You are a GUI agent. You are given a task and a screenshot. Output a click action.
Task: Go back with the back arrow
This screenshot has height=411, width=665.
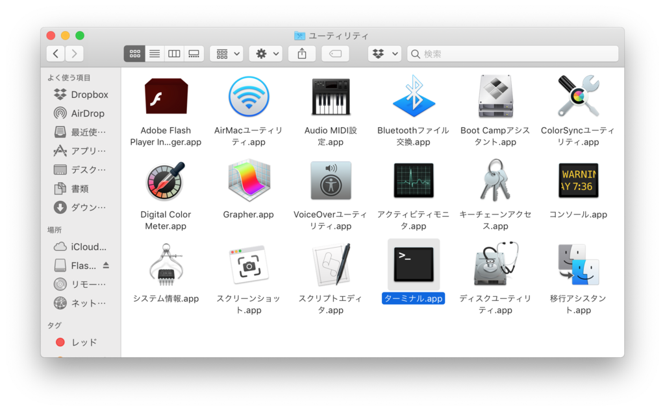pos(56,54)
